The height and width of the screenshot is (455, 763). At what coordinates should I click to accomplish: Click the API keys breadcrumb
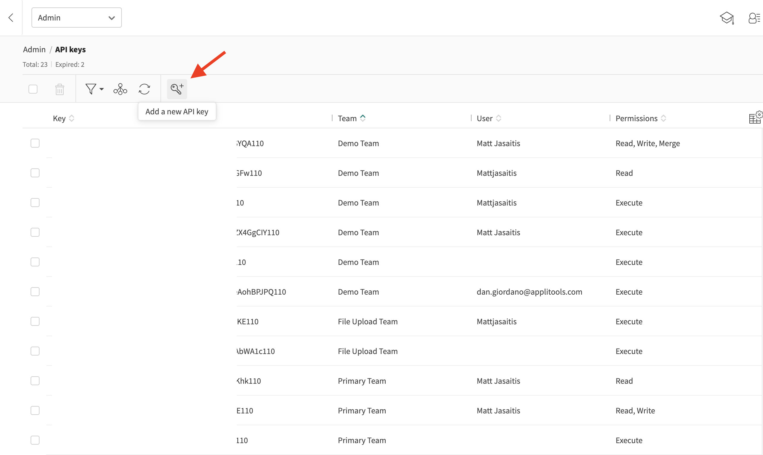[70, 49]
